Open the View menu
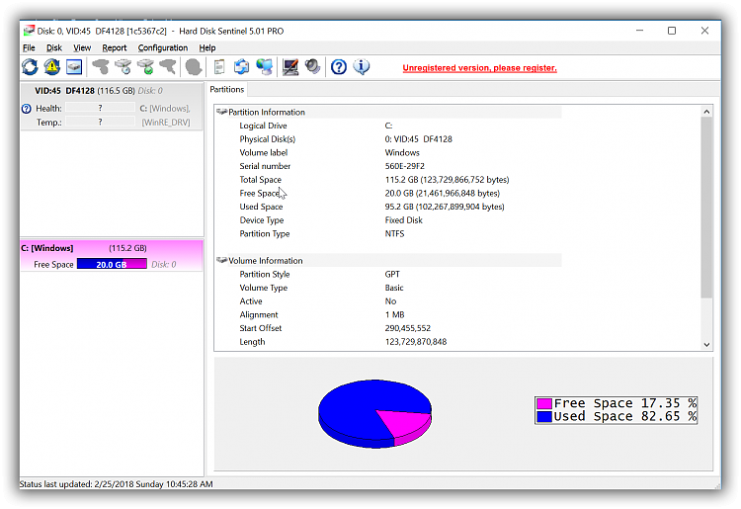Image resolution: width=741 pixels, height=509 pixels. [x=82, y=47]
